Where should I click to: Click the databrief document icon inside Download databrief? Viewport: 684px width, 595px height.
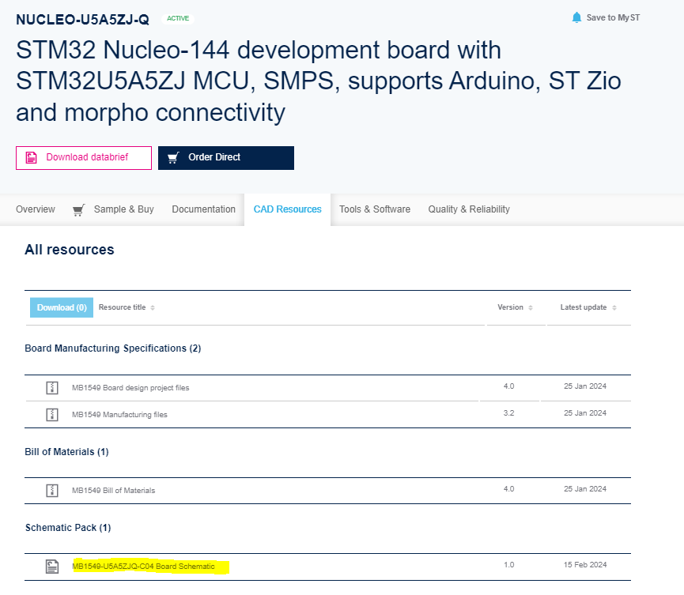32,157
